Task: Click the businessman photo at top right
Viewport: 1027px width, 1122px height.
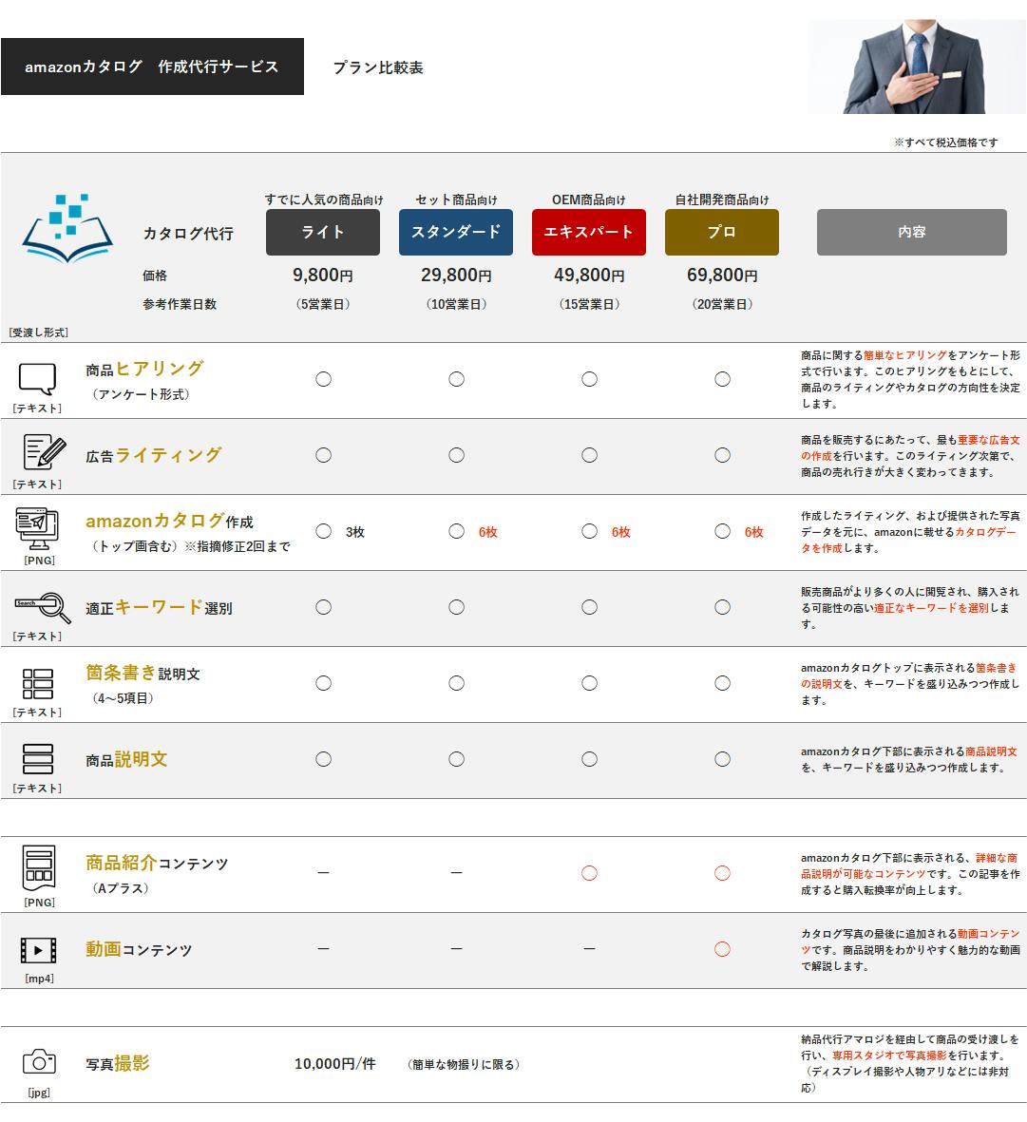Action: 918,67
